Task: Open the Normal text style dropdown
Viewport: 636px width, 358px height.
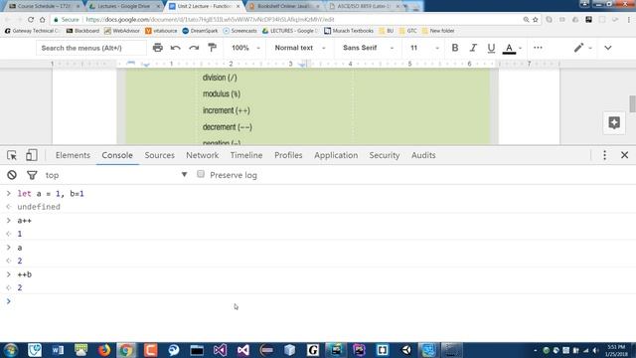Action: pyautogui.click(x=300, y=48)
